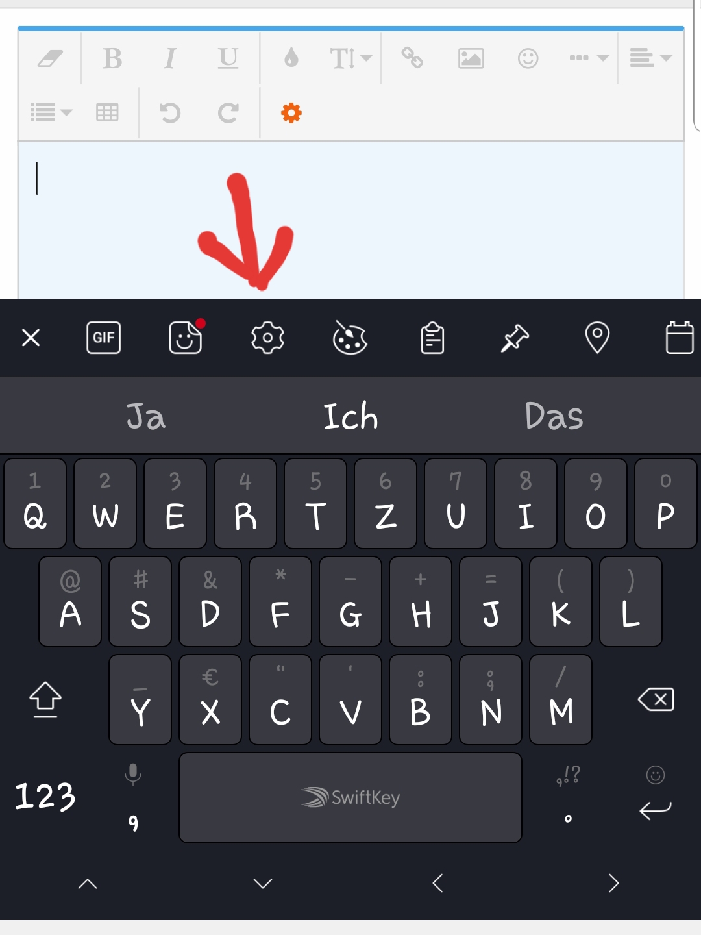Open the text color droplet tool
701x935 pixels.
click(x=291, y=58)
